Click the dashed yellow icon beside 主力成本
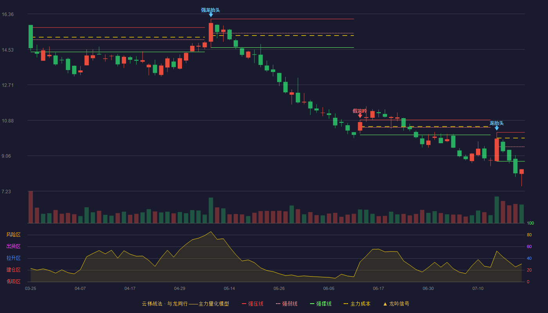The width and height of the screenshot is (548, 313). (346, 304)
